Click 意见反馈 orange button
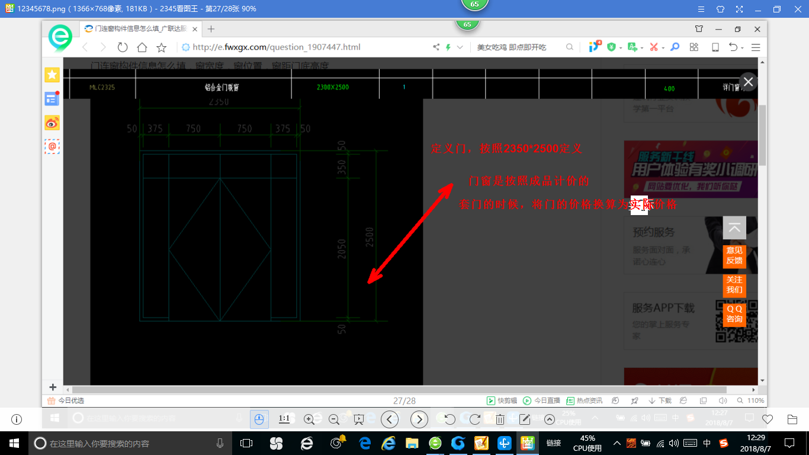Image resolution: width=809 pixels, height=455 pixels. pos(734,256)
